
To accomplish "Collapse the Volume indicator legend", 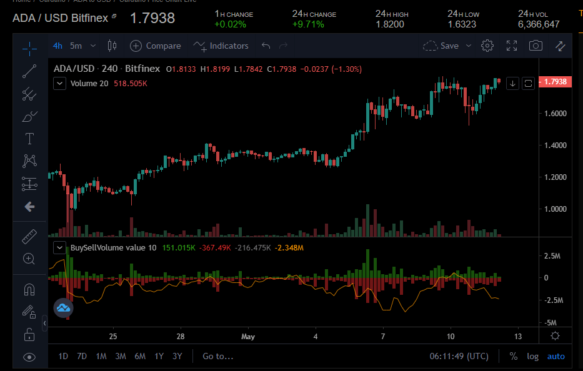I will point(59,83).
